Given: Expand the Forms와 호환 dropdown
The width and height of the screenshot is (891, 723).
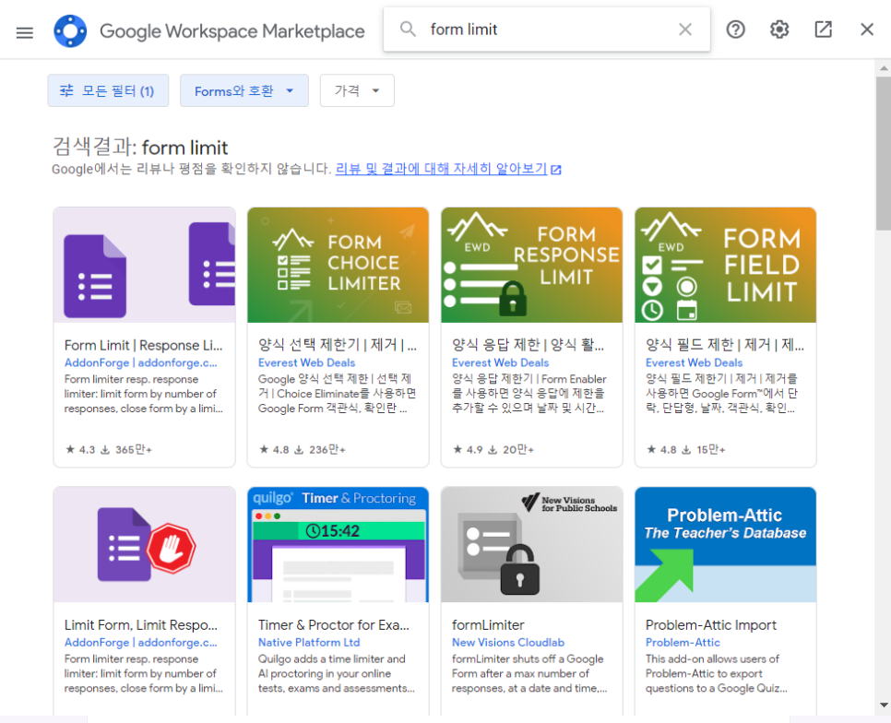Looking at the screenshot, I should coord(244,90).
